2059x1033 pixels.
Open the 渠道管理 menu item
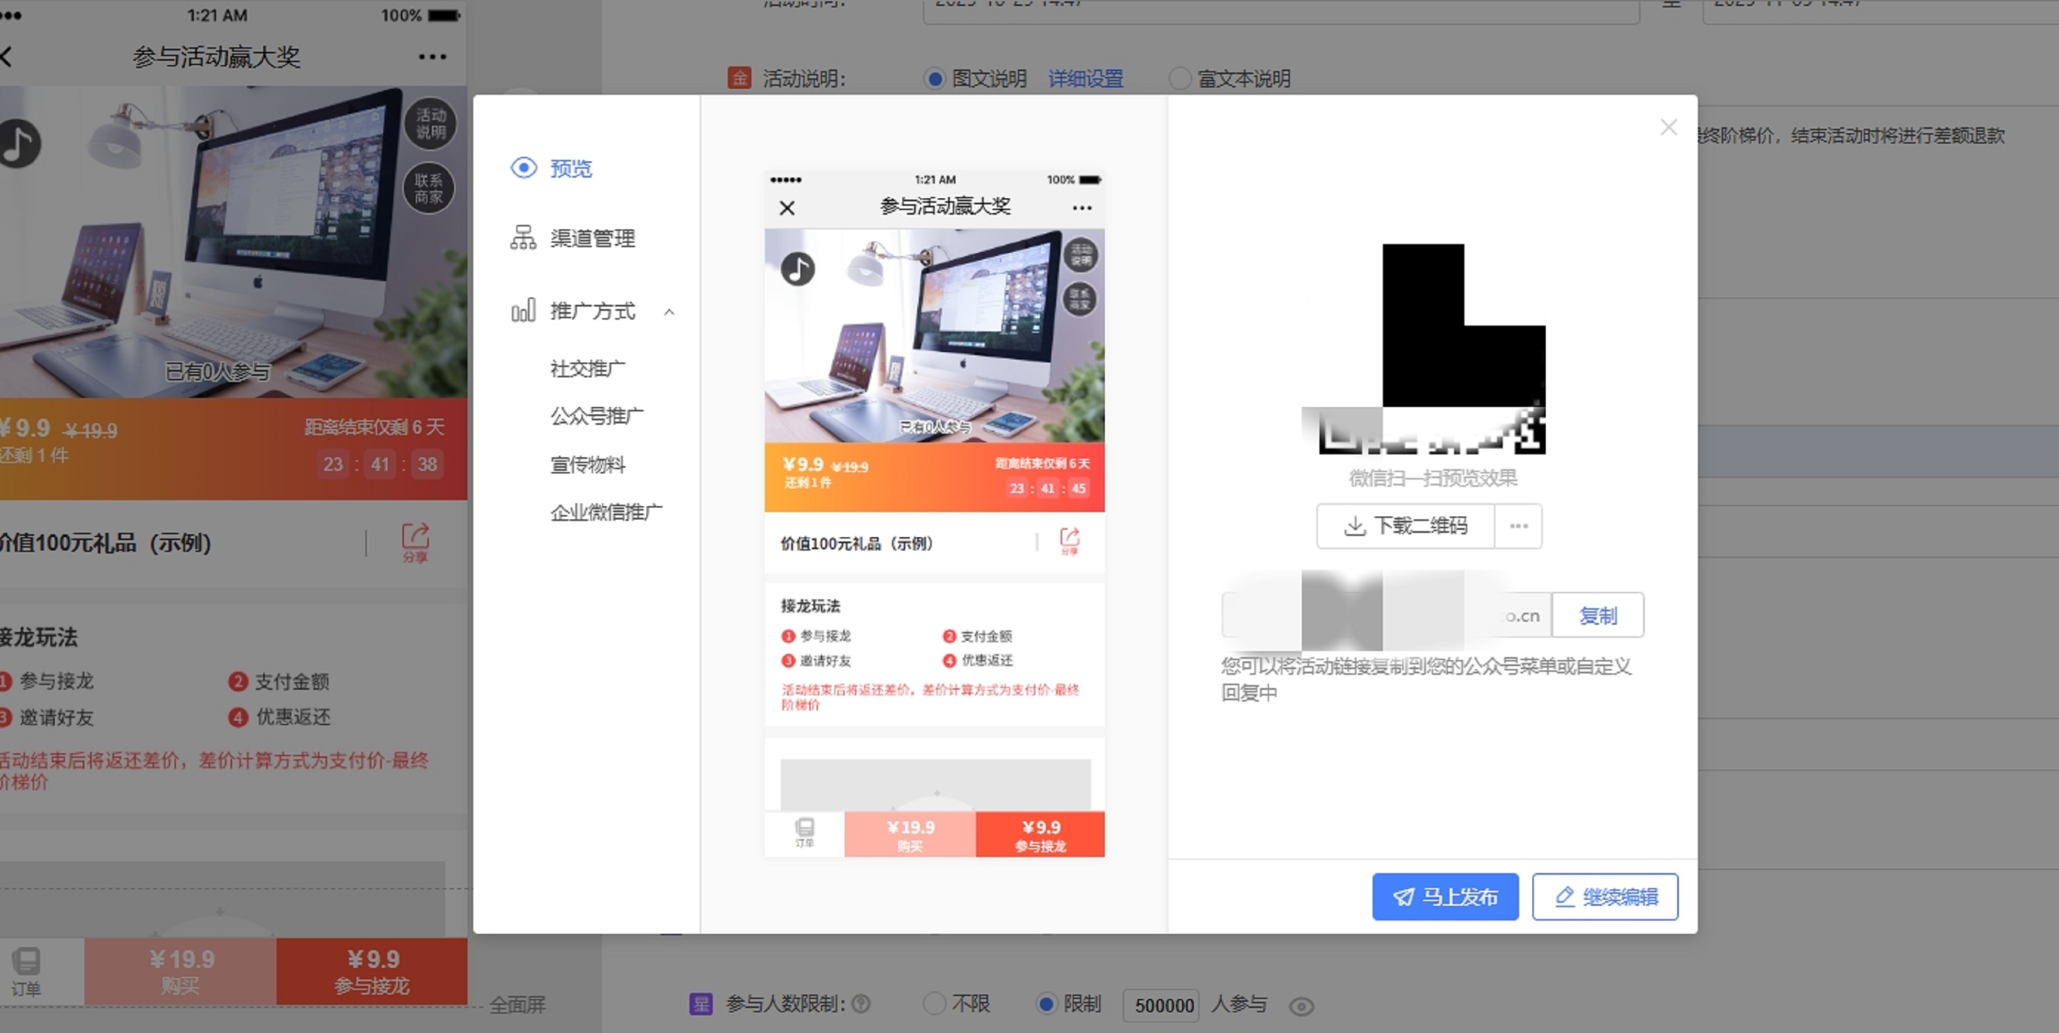click(592, 238)
